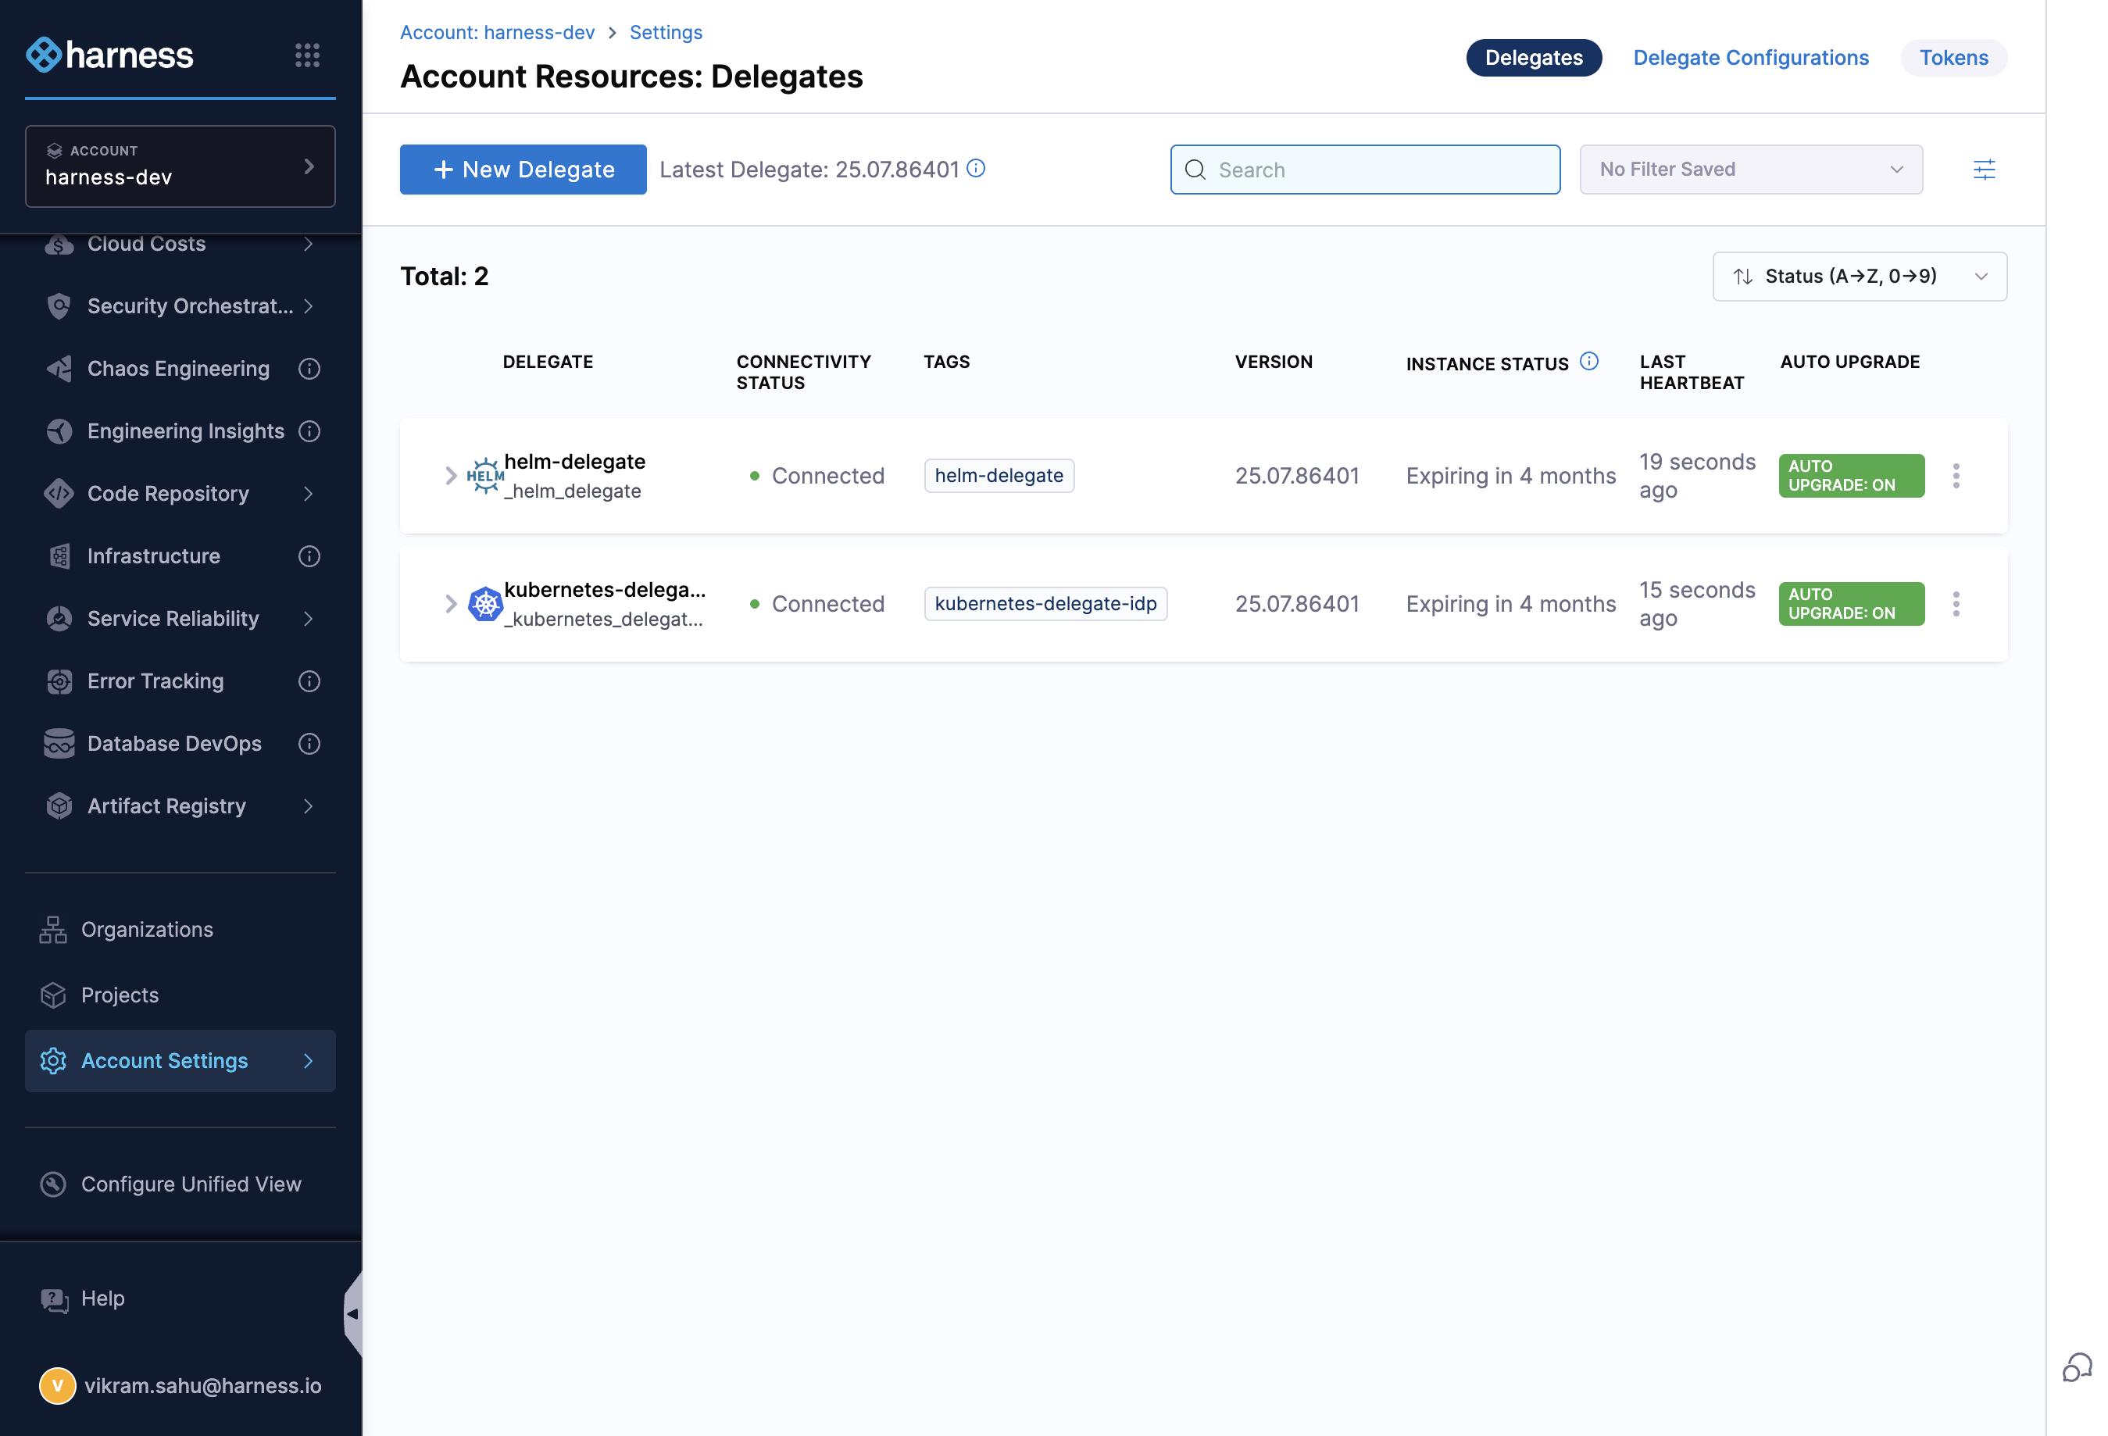Open the No Filter Saved dropdown
The image size is (2108, 1436).
pos(1751,170)
